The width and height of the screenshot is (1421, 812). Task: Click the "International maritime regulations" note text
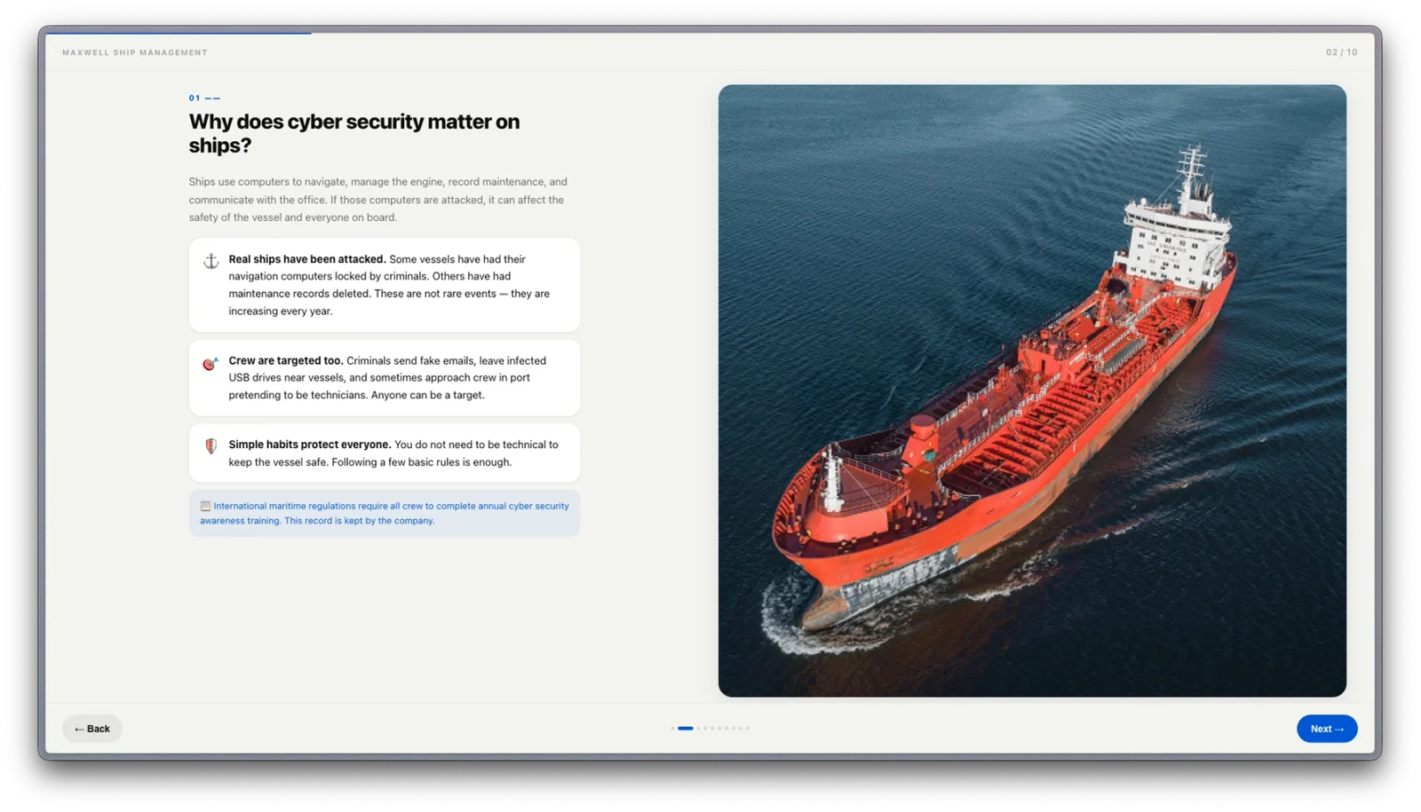point(385,513)
